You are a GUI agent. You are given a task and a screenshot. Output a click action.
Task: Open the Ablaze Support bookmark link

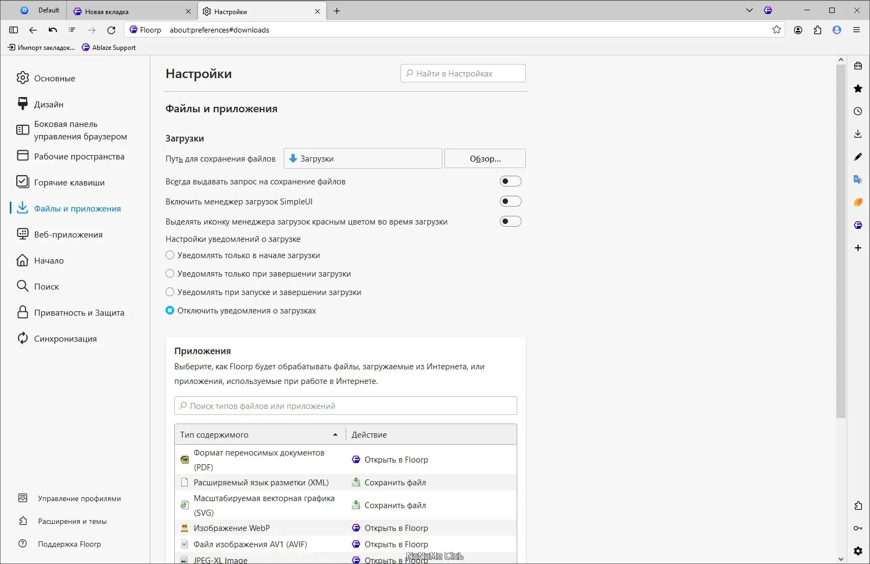pos(109,47)
